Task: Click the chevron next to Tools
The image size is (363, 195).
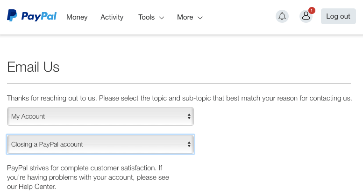Action: point(162,18)
